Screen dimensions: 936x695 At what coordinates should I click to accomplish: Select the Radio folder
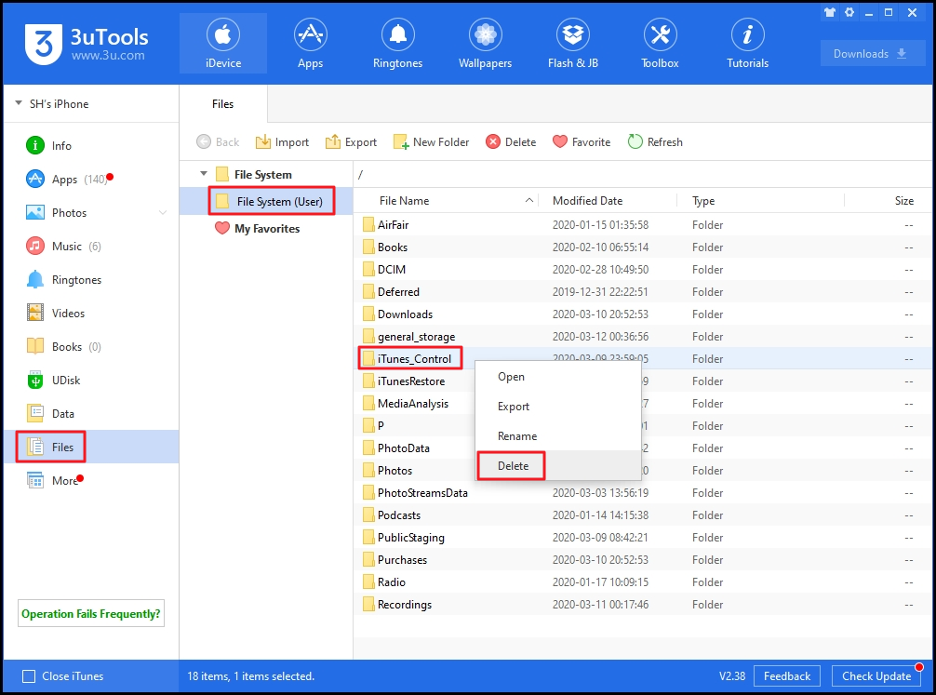coord(642,582)
